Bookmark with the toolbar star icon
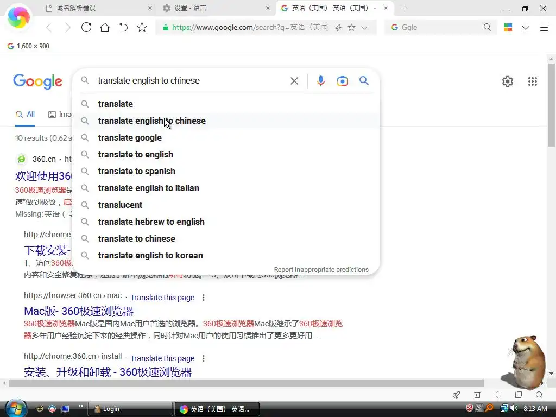The height and width of the screenshot is (417, 556). click(x=142, y=27)
